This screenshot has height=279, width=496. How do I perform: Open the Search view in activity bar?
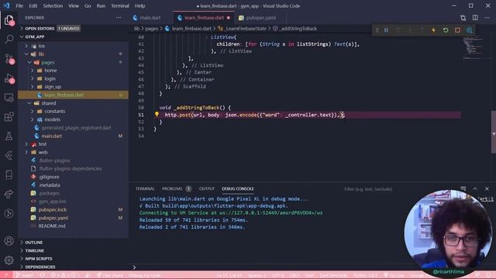[x=9, y=40]
